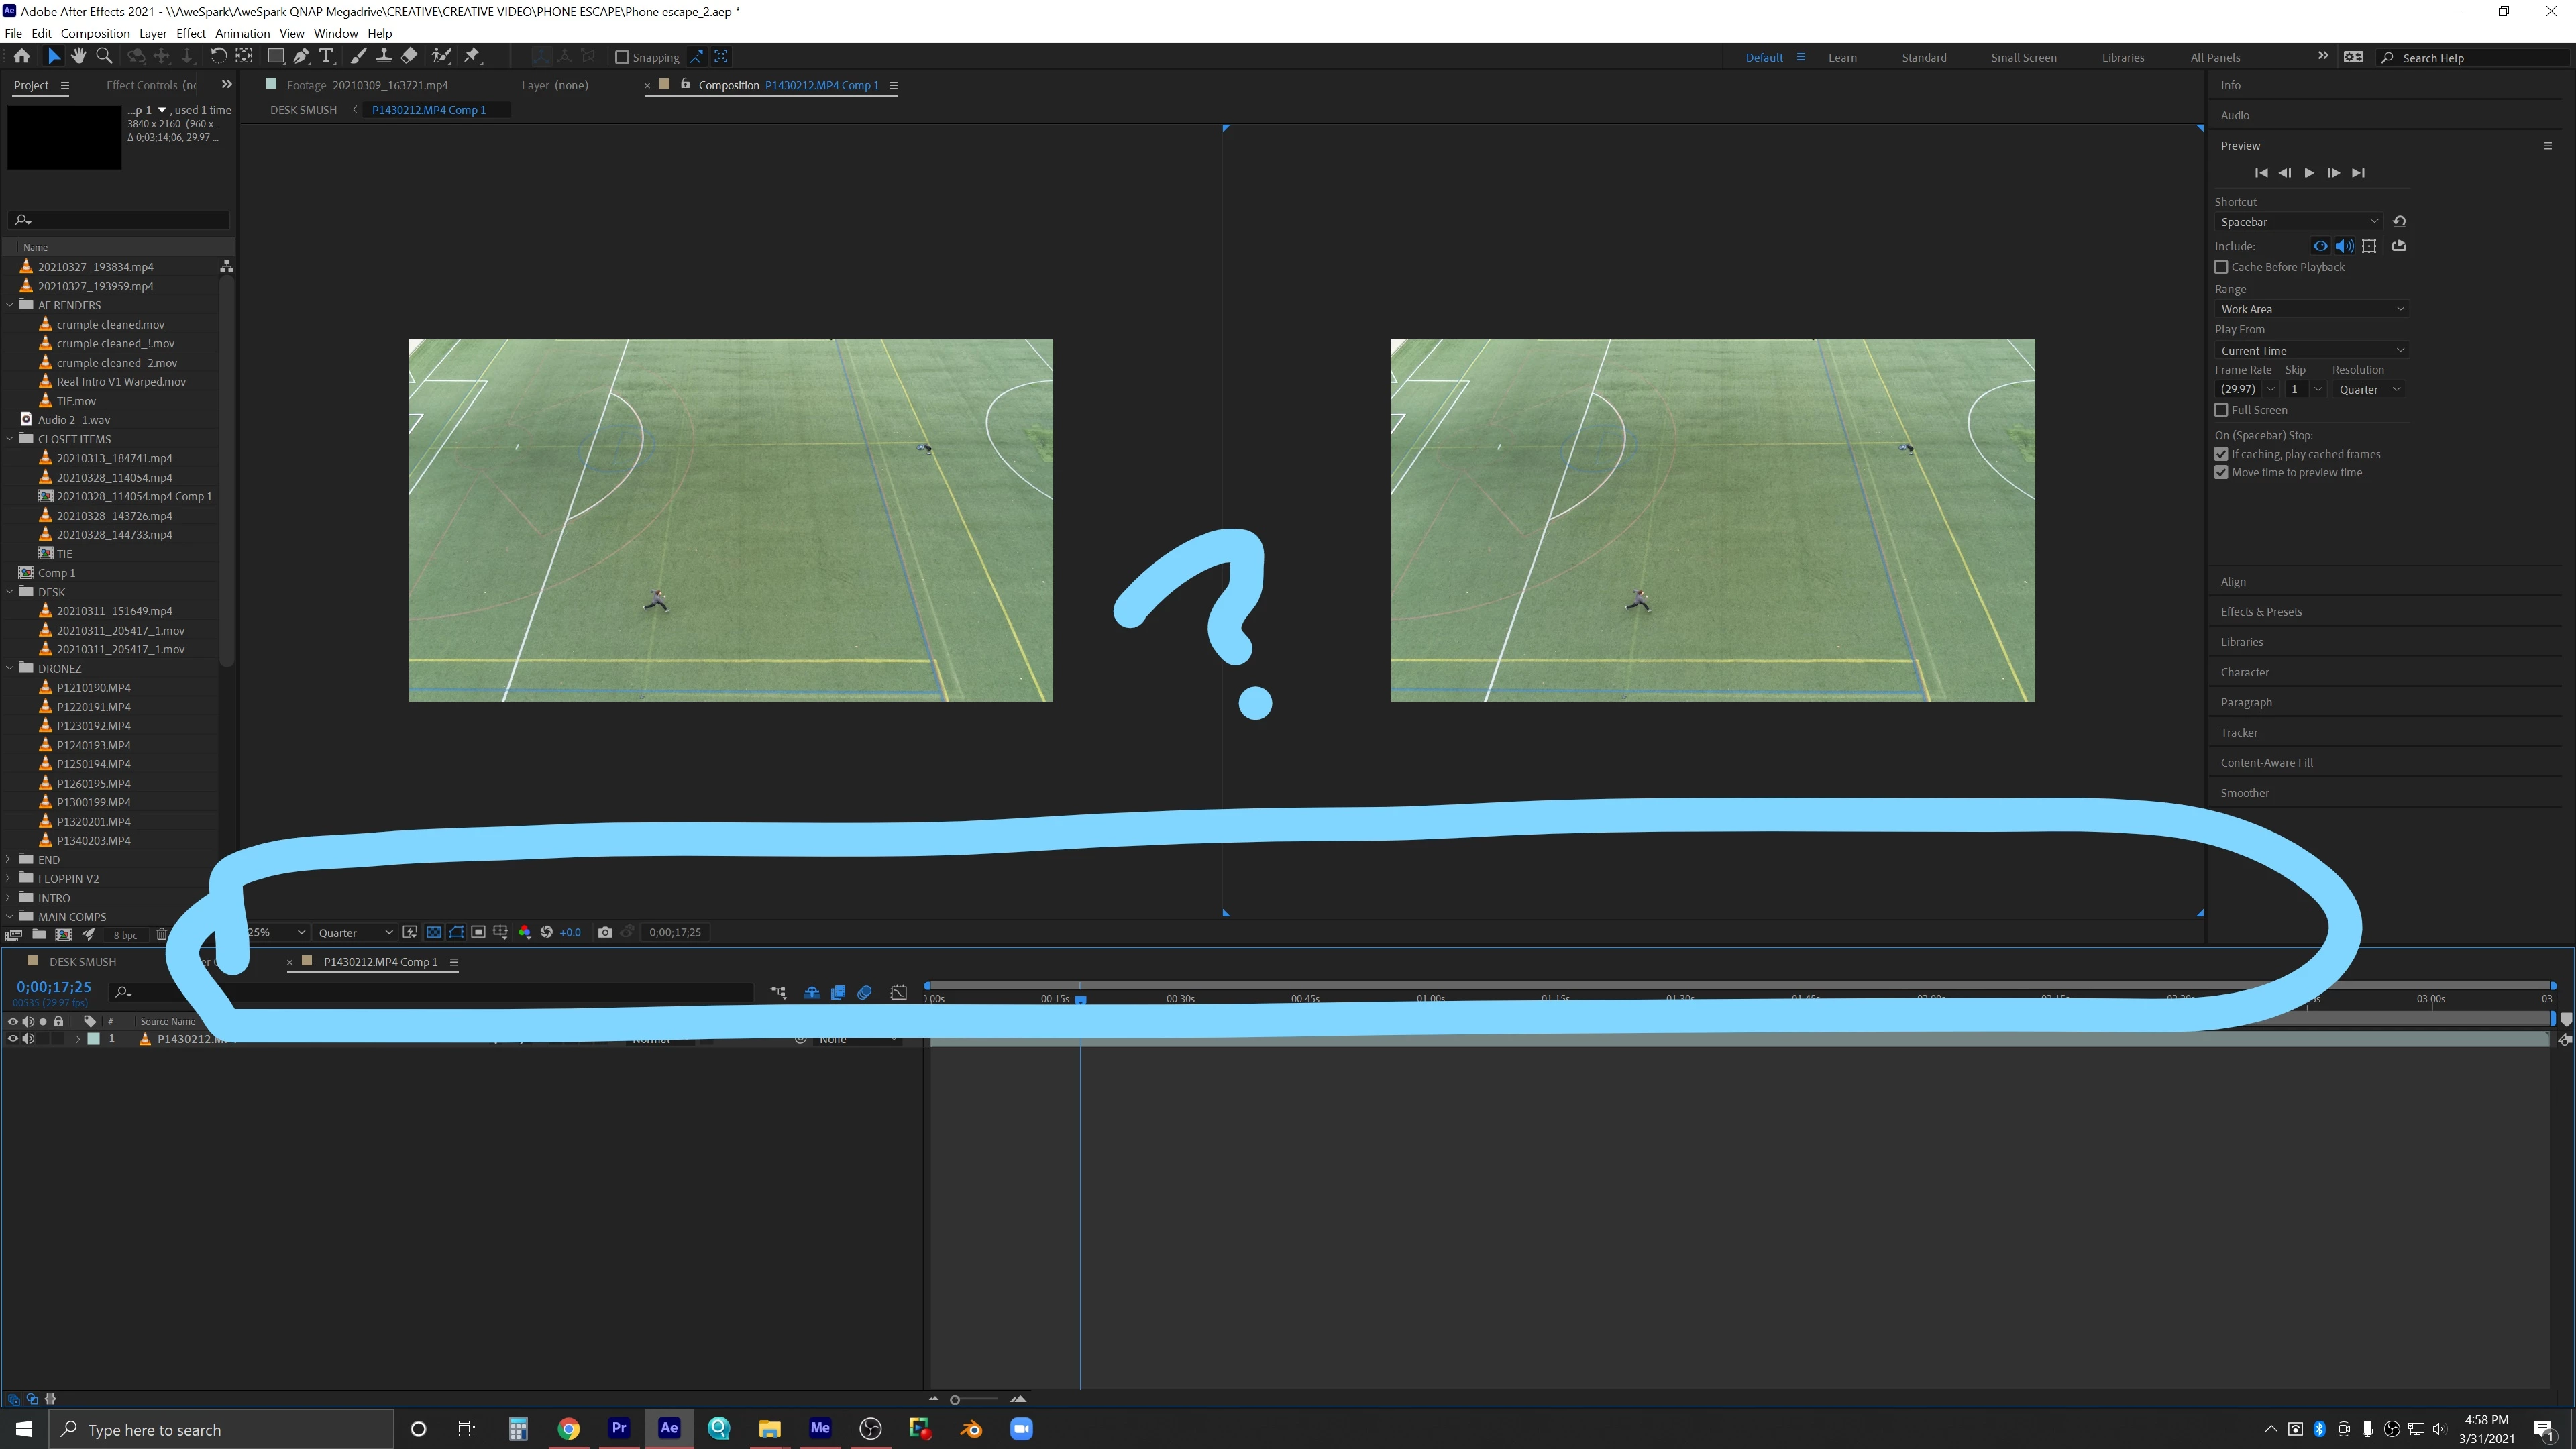Enable the Snapping checkbox
The image size is (2576, 1449).
click(622, 57)
